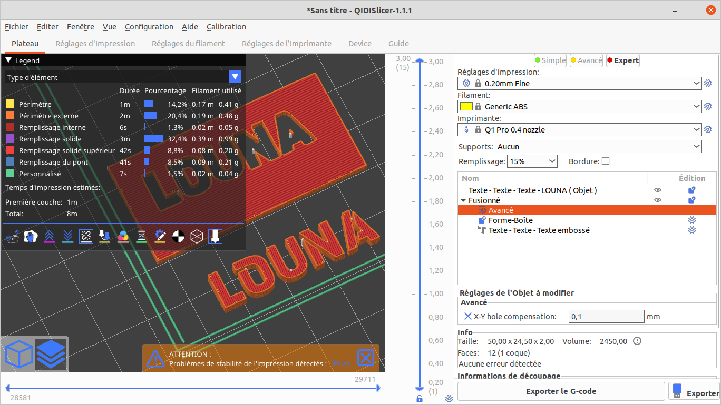Open filament settings gear next to Generic ABS

[x=708, y=106]
